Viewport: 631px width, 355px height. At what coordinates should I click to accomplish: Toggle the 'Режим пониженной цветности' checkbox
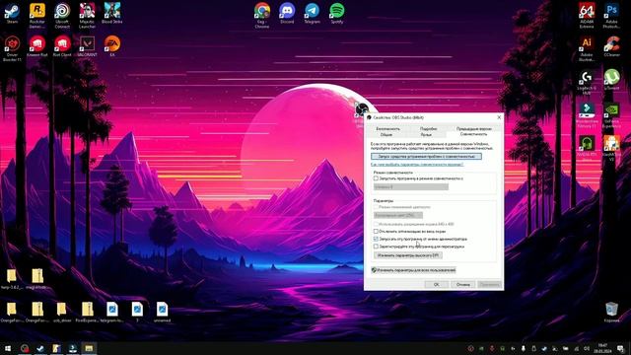(376, 207)
